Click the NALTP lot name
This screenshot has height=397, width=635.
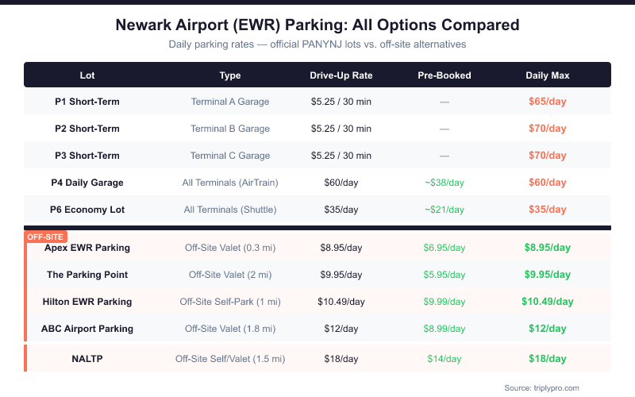(x=87, y=359)
